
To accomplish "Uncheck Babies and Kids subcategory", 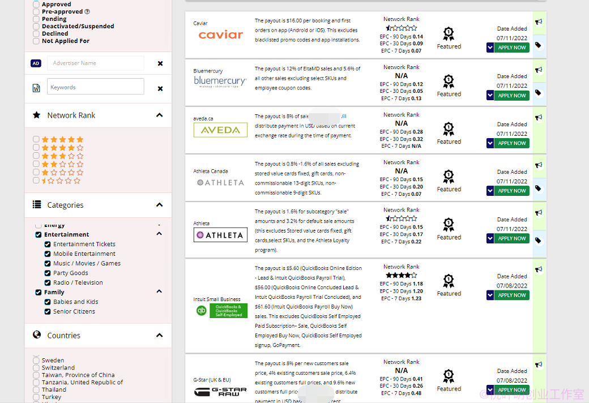I will tap(48, 302).
